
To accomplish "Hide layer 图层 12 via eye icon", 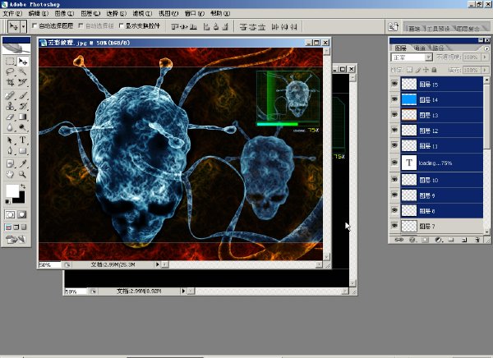I will [394, 130].
